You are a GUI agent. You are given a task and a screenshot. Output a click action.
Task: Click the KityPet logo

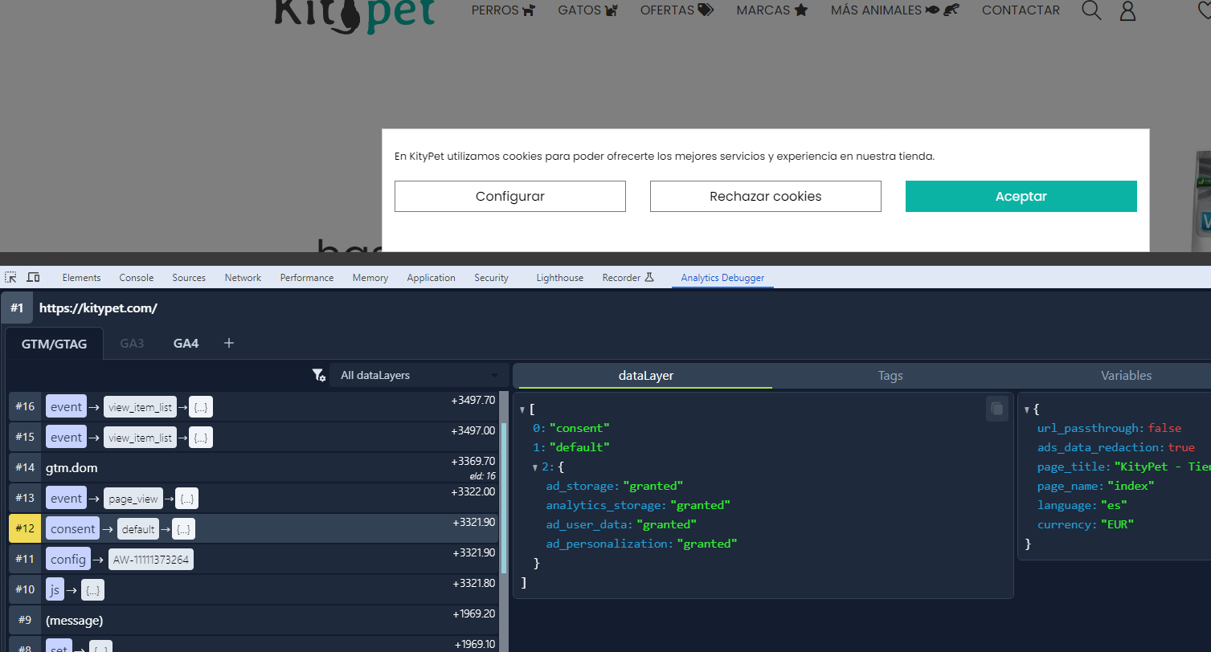pos(354,14)
